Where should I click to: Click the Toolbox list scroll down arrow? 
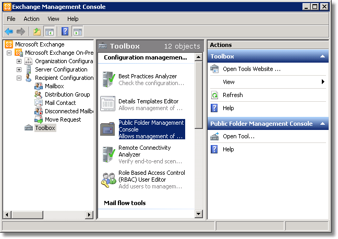click(x=198, y=214)
